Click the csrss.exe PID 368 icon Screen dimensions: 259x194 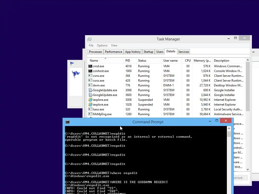[90, 76]
